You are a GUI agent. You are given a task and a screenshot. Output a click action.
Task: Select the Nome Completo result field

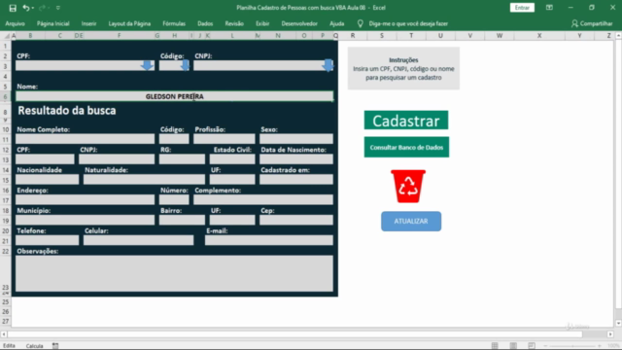click(x=85, y=139)
